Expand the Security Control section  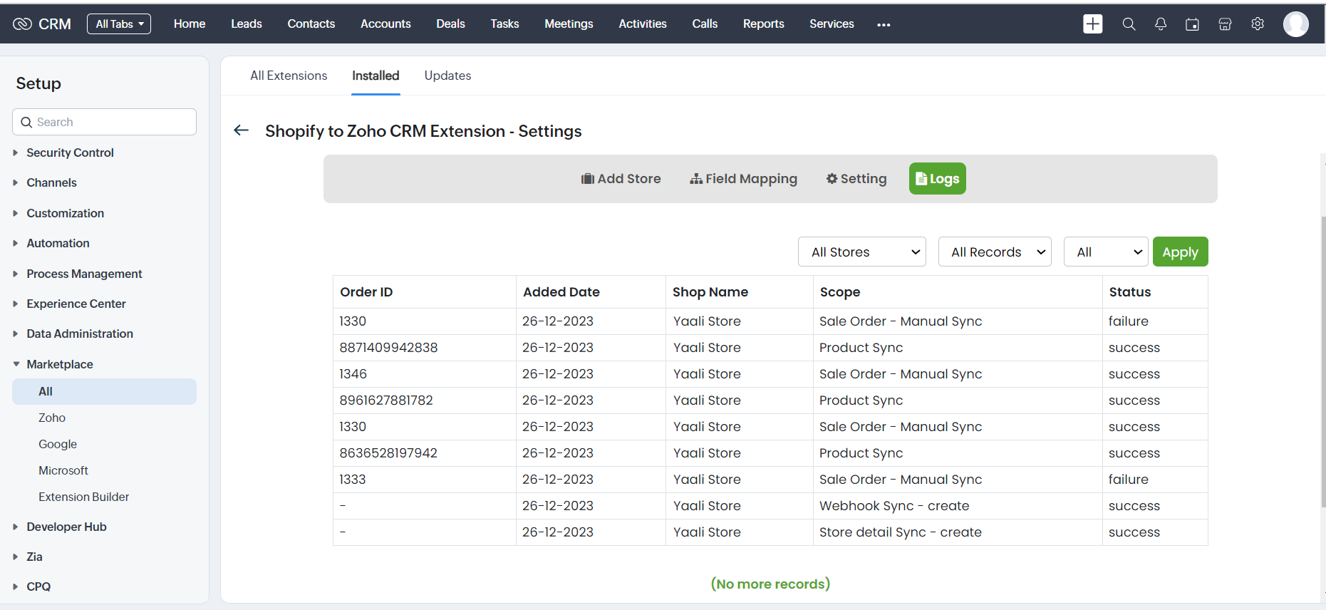[x=70, y=152]
